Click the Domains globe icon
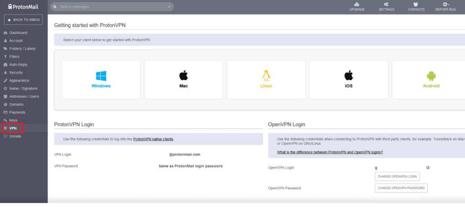 tap(5, 104)
